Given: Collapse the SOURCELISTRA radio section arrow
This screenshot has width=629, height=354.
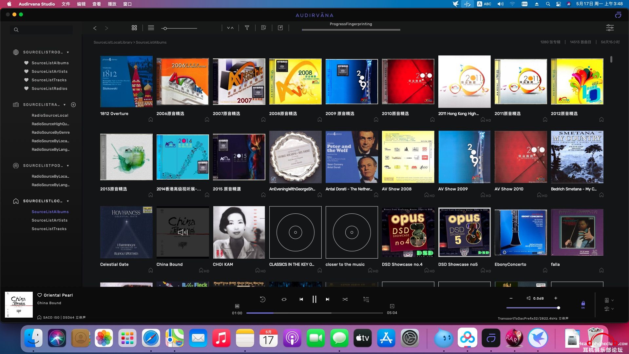Looking at the screenshot, I should (65, 105).
